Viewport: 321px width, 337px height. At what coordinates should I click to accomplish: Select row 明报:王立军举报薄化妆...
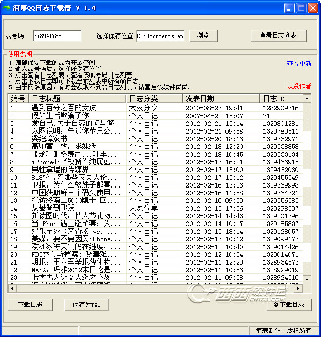(x=155, y=262)
